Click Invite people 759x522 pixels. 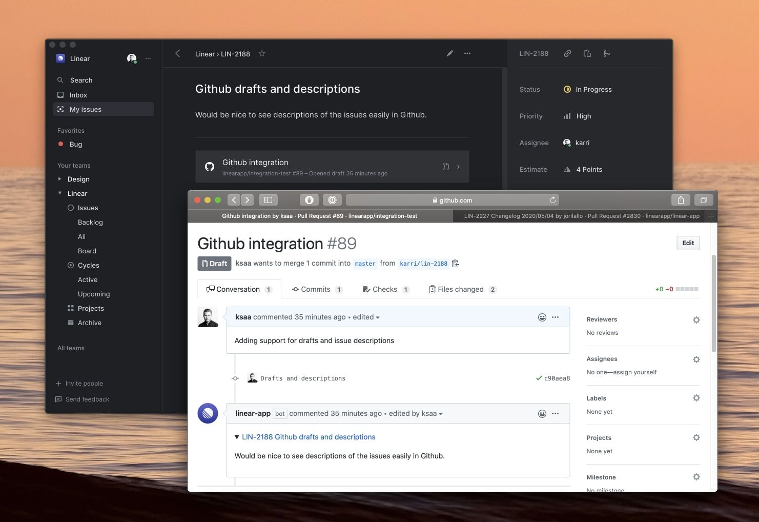(79, 384)
